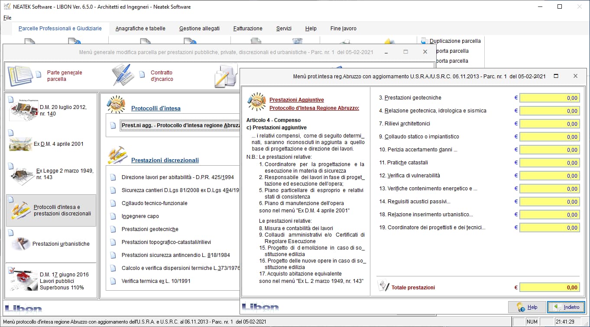Viewport: 590px width, 327px height.
Task: Open Contratto d'incarico link
Action: coord(162,76)
